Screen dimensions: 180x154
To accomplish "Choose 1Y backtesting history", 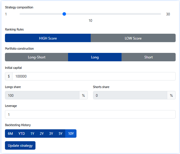I will pyautogui.click(x=33, y=134).
